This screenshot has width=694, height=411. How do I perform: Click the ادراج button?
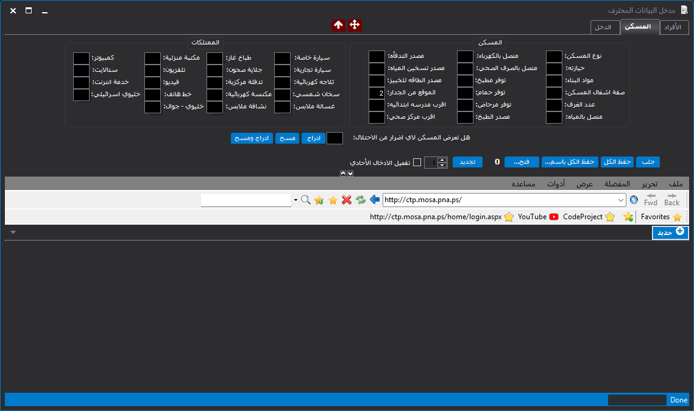pos(313,138)
